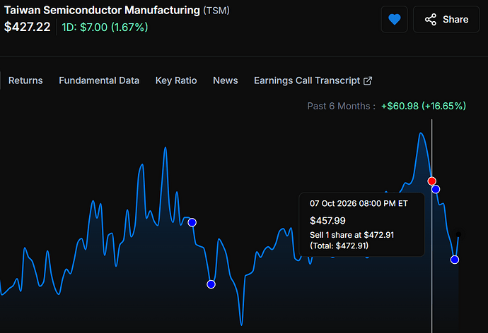Open the Earnings Call Transcript link

point(313,80)
